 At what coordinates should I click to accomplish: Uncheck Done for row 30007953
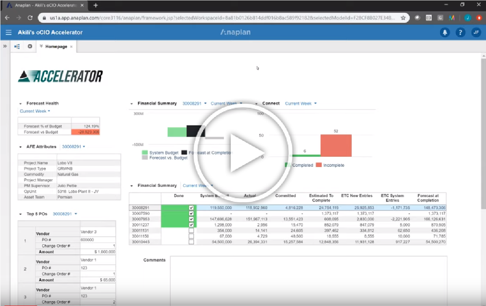point(191,219)
